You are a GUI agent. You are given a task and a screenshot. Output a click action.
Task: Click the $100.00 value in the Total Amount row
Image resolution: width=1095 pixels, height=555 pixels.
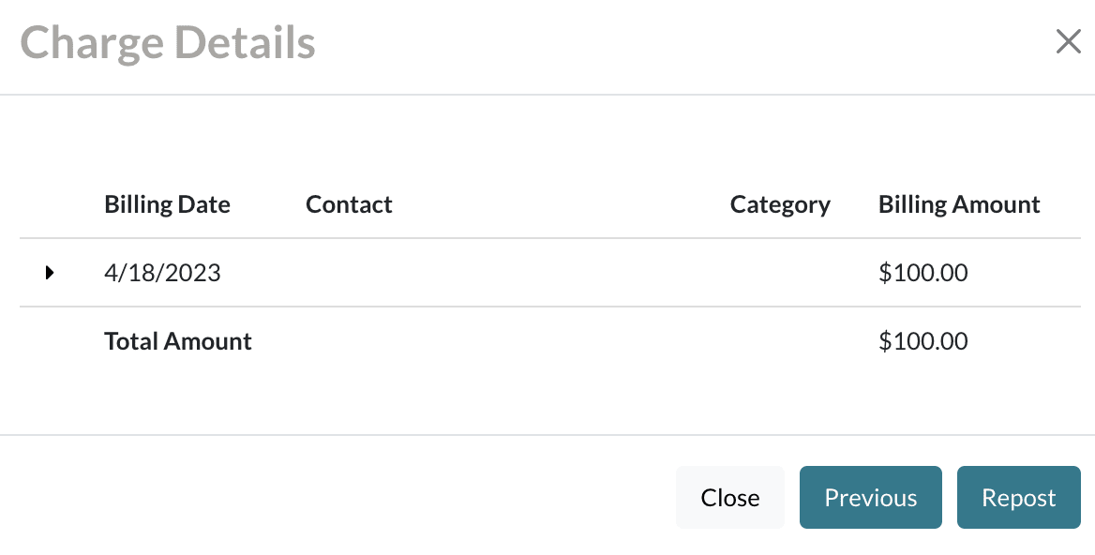[x=922, y=341]
